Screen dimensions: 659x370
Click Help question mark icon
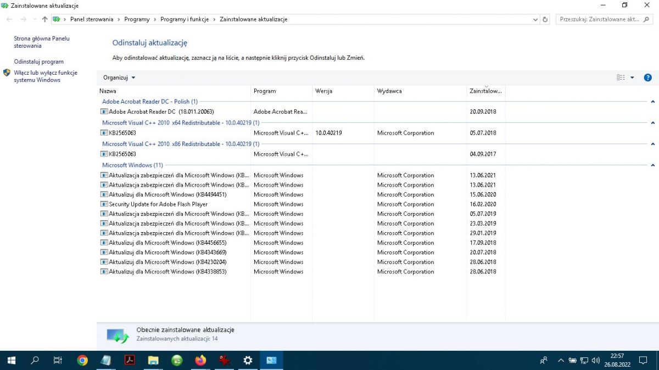coord(647,77)
